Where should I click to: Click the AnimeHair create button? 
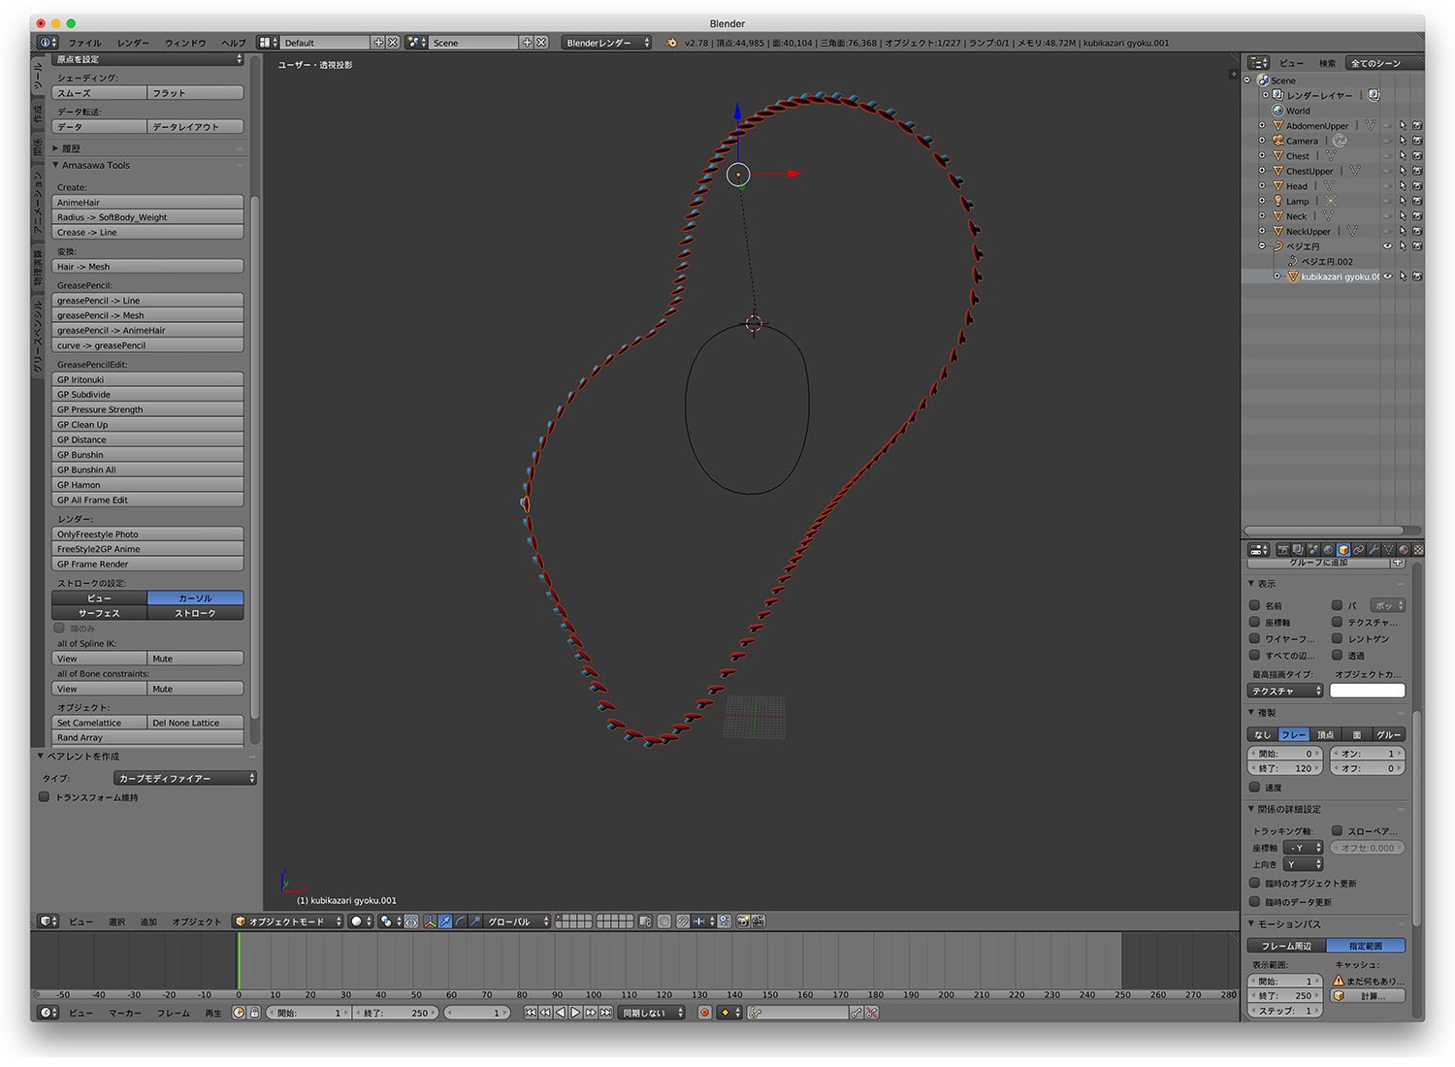point(147,203)
